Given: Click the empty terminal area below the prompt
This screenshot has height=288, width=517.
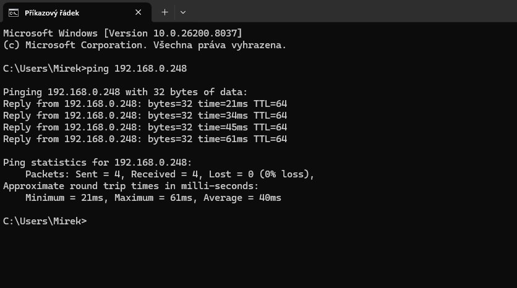Looking at the screenshot, I should click(258, 256).
